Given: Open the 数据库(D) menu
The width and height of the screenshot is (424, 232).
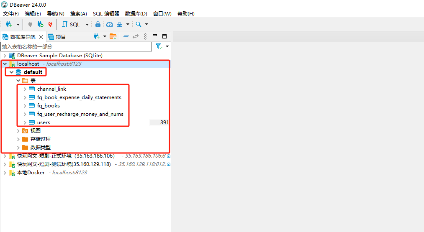Looking at the screenshot, I should (x=136, y=14).
